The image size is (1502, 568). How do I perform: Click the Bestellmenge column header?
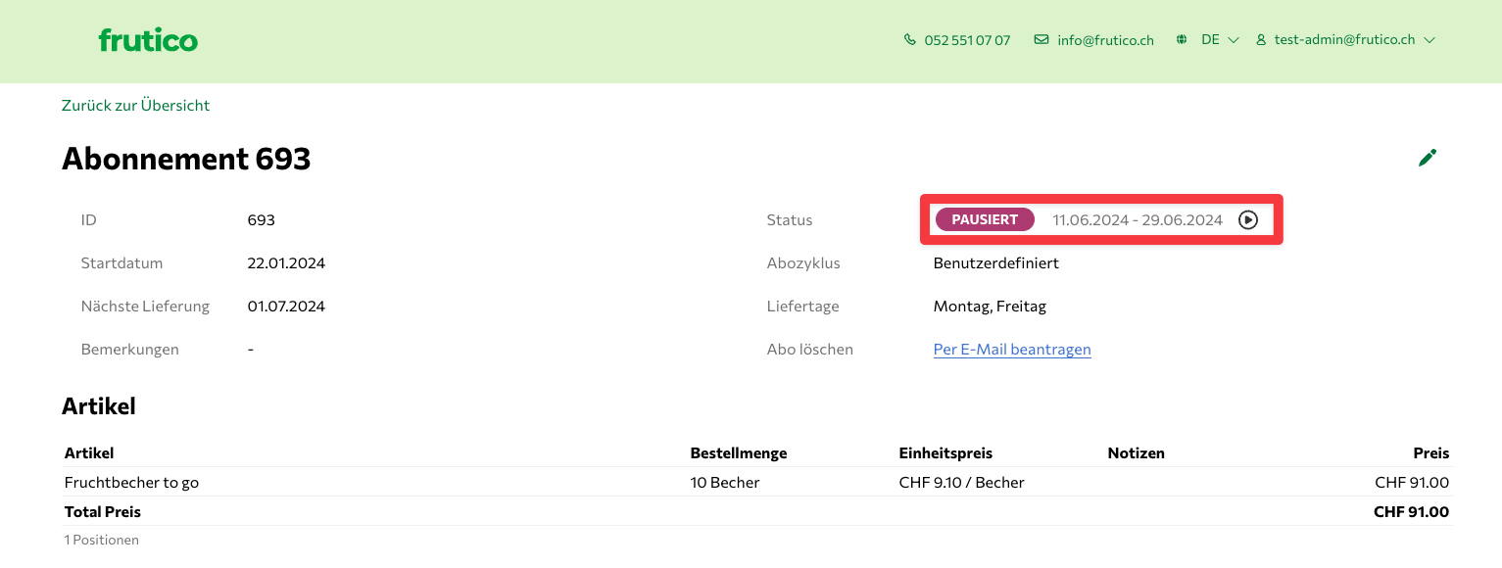pos(739,453)
